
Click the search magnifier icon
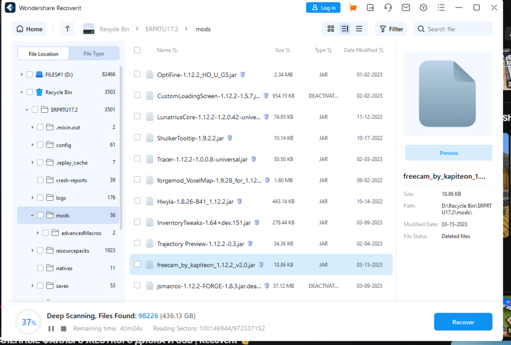[x=421, y=29]
